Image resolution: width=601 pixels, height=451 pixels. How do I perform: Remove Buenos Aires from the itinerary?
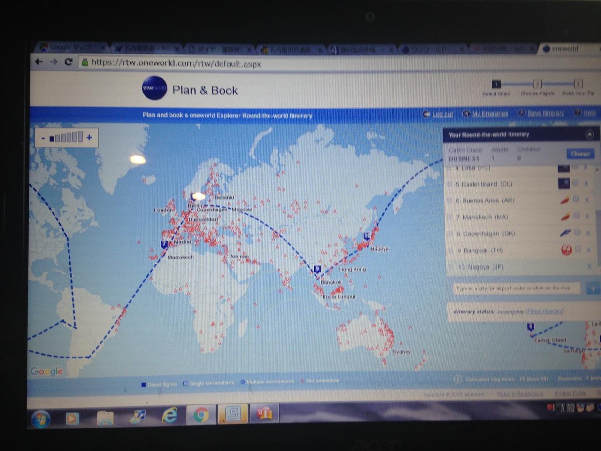click(586, 200)
